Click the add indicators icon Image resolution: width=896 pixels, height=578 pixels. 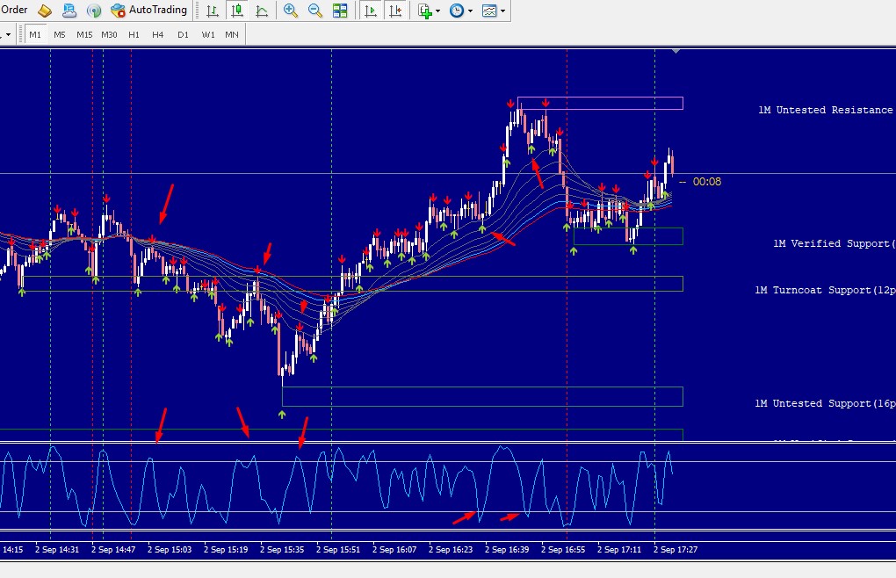424,11
